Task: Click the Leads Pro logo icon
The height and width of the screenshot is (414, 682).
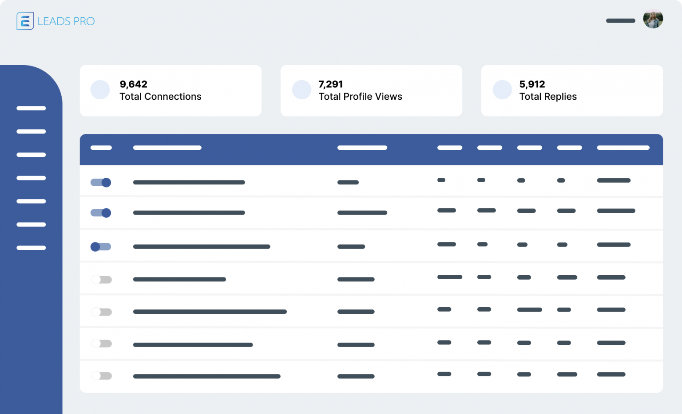Action: [x=25, y=21]
